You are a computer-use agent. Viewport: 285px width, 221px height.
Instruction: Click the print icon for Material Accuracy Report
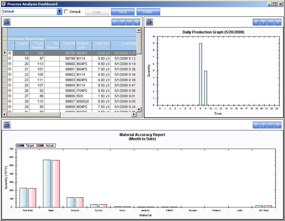(x=7, y=125)
